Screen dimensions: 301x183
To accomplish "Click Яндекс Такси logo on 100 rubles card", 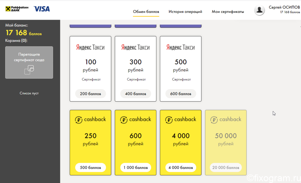I will pyautogui.click(x=91, y=47).
